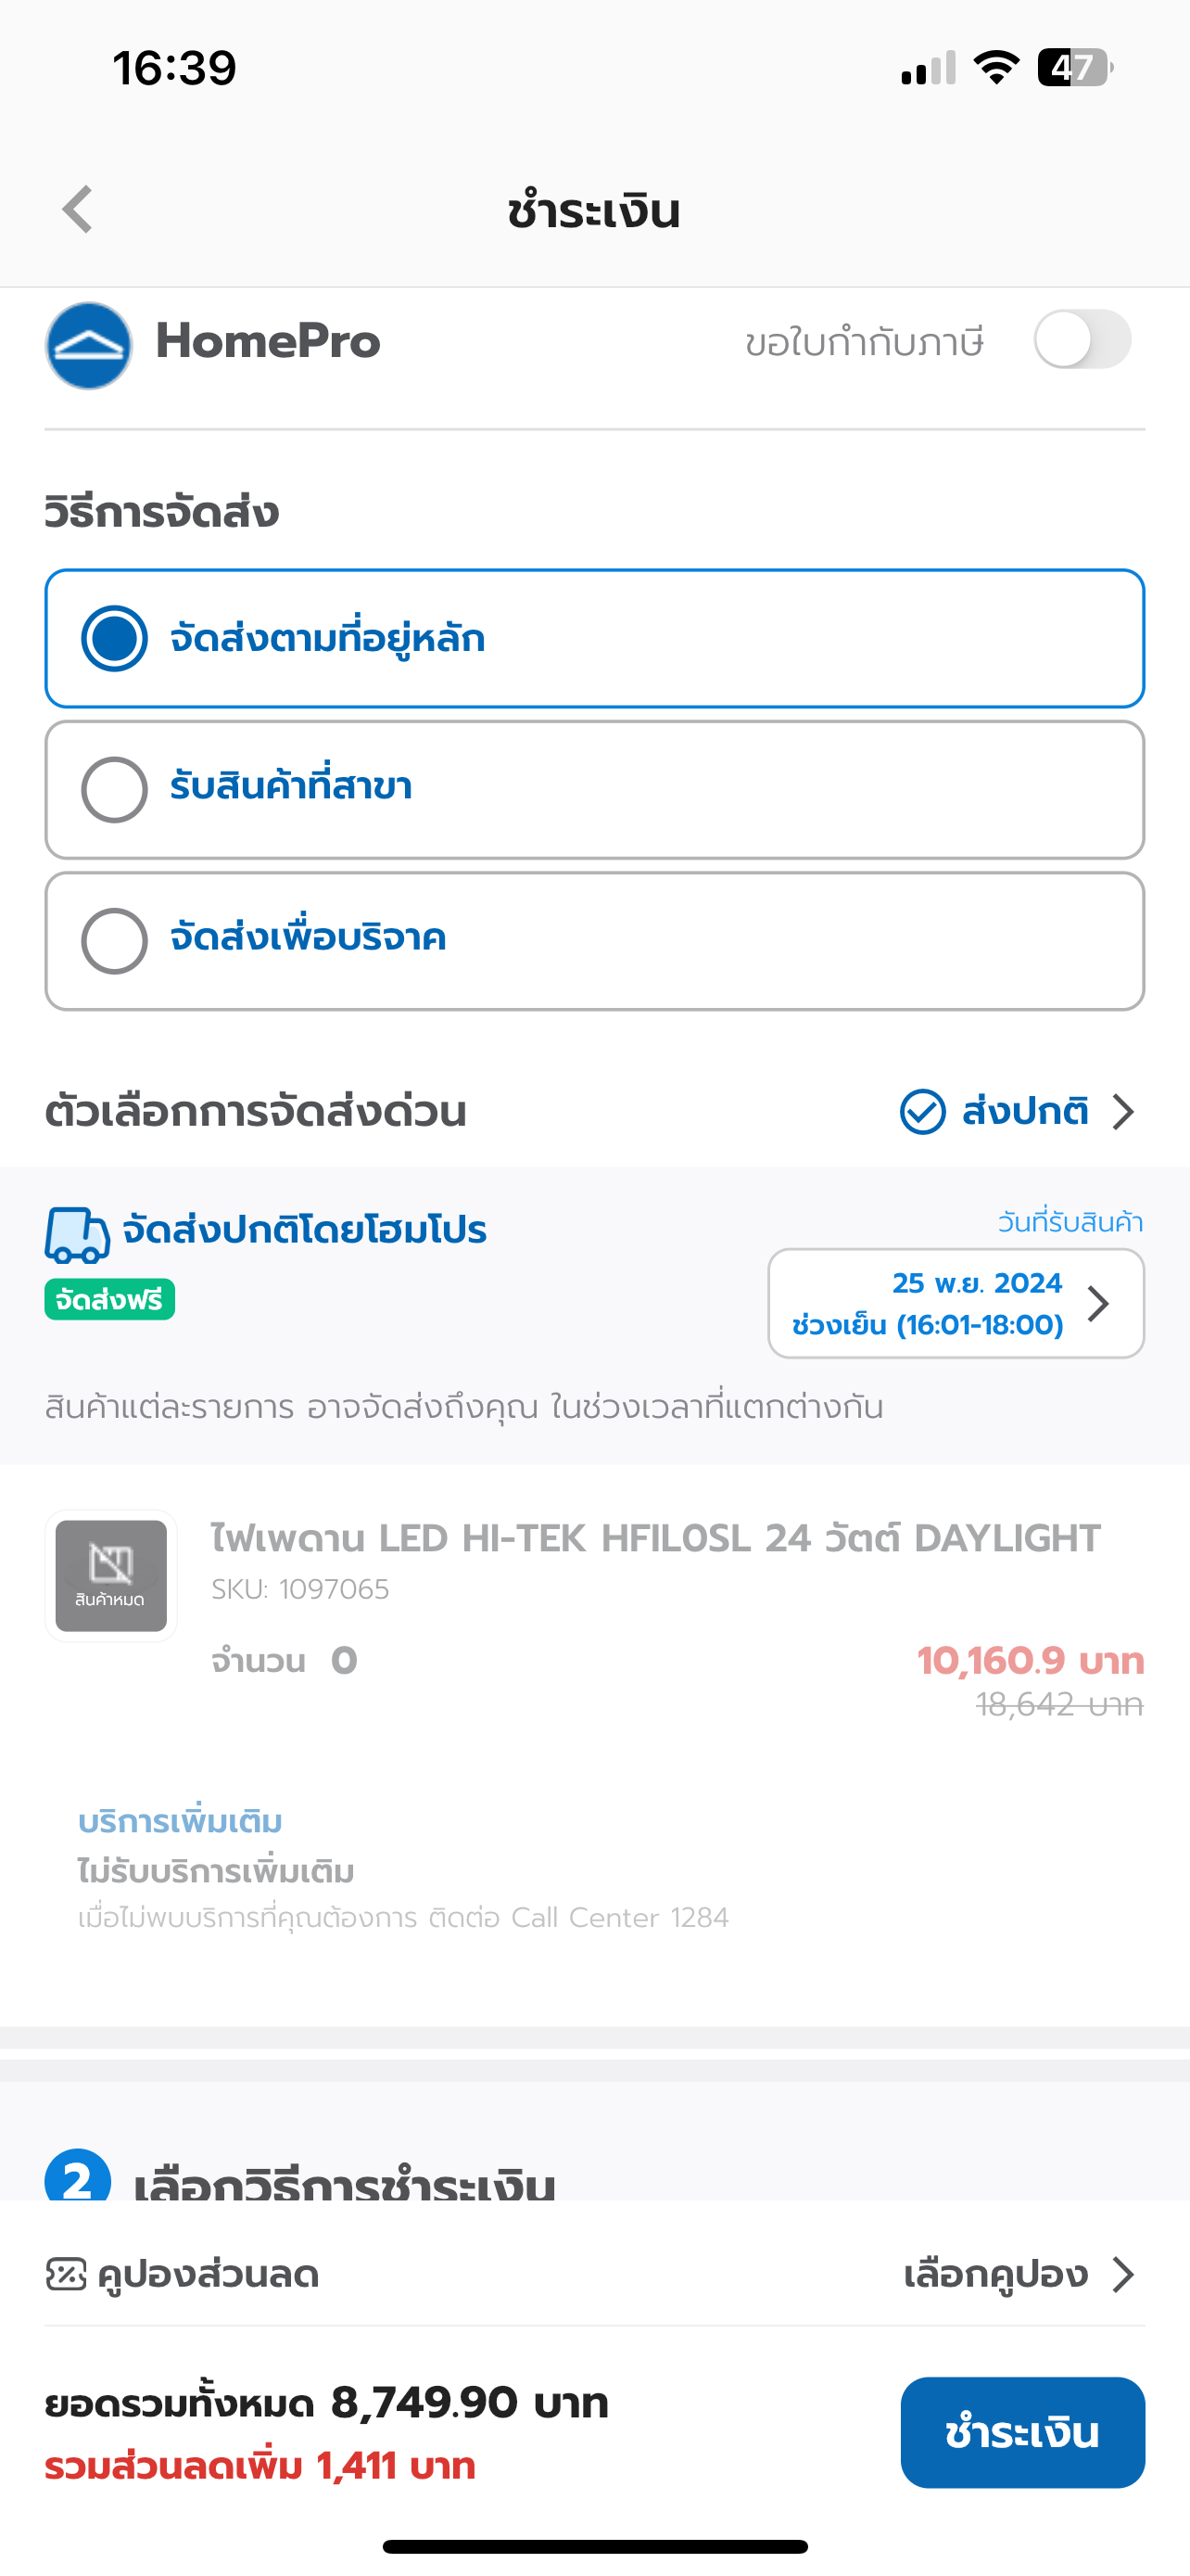Open the delivery date 25 พ.ย. 2024 picker
Screen dimensions: 1190x2576
[x=956, y=1303]
